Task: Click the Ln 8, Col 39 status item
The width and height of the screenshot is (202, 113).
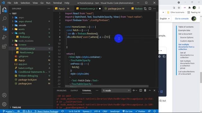Action: point(74,111)
